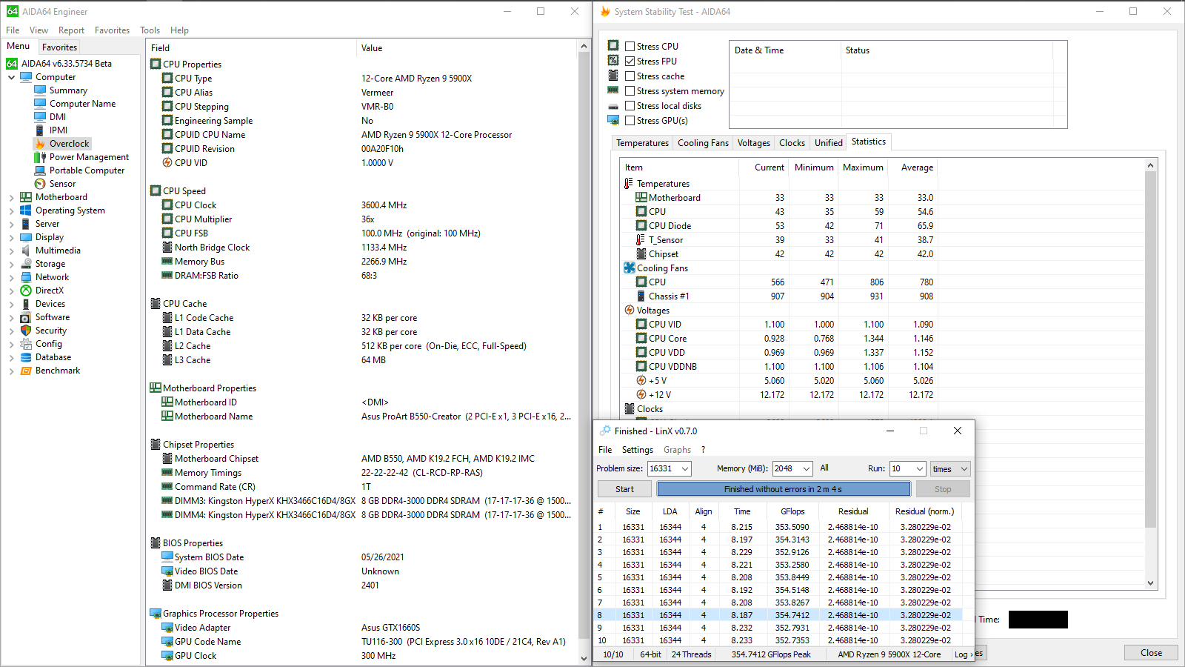Click the Security shield icon

click(x=26, y=331)
